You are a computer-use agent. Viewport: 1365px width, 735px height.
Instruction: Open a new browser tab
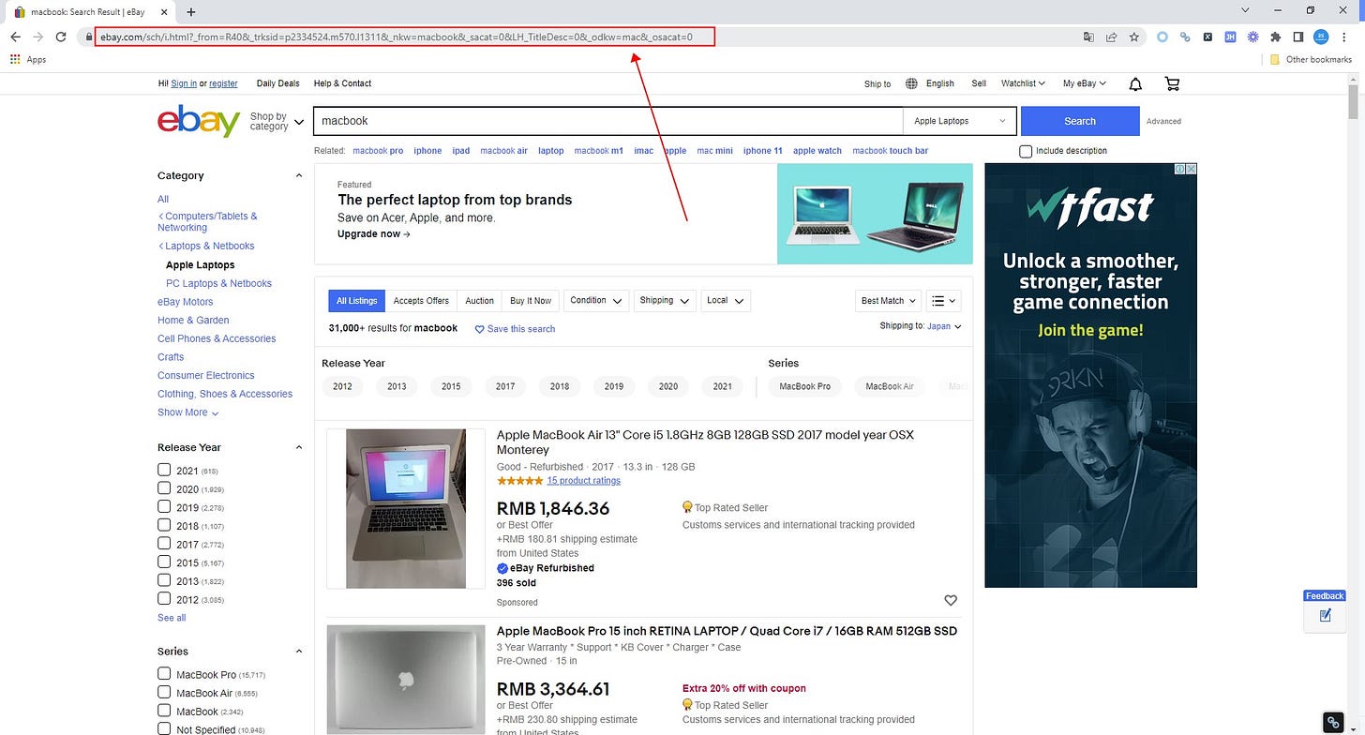[x=191, y=12]
